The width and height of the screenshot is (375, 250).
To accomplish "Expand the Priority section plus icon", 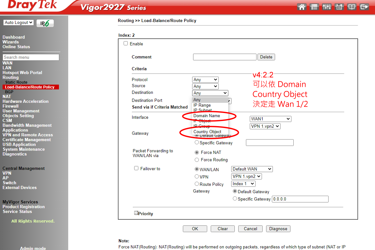I will coord(136,213).
